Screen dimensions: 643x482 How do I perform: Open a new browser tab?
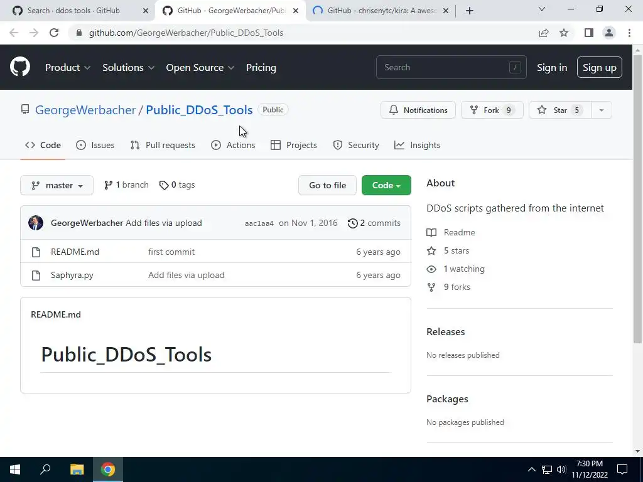470,11
